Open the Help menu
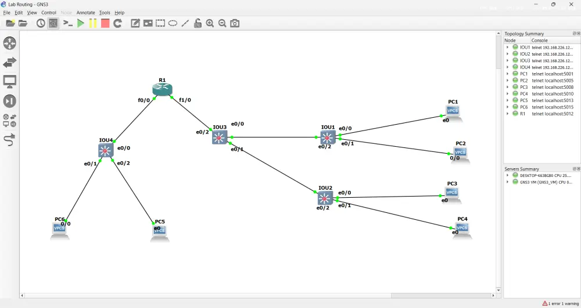This screenshot has height=308, width=581. tap(119, 13)
